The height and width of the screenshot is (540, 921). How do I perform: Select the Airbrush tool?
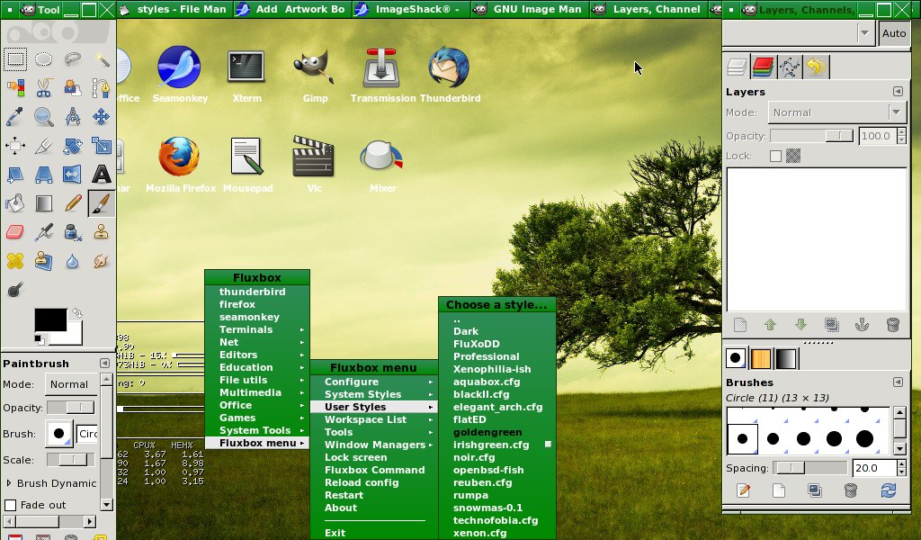pyautogui.click(x=43, y=232)
